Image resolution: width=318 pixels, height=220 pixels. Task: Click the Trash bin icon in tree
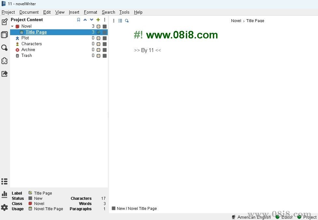[x=18, y=56]
